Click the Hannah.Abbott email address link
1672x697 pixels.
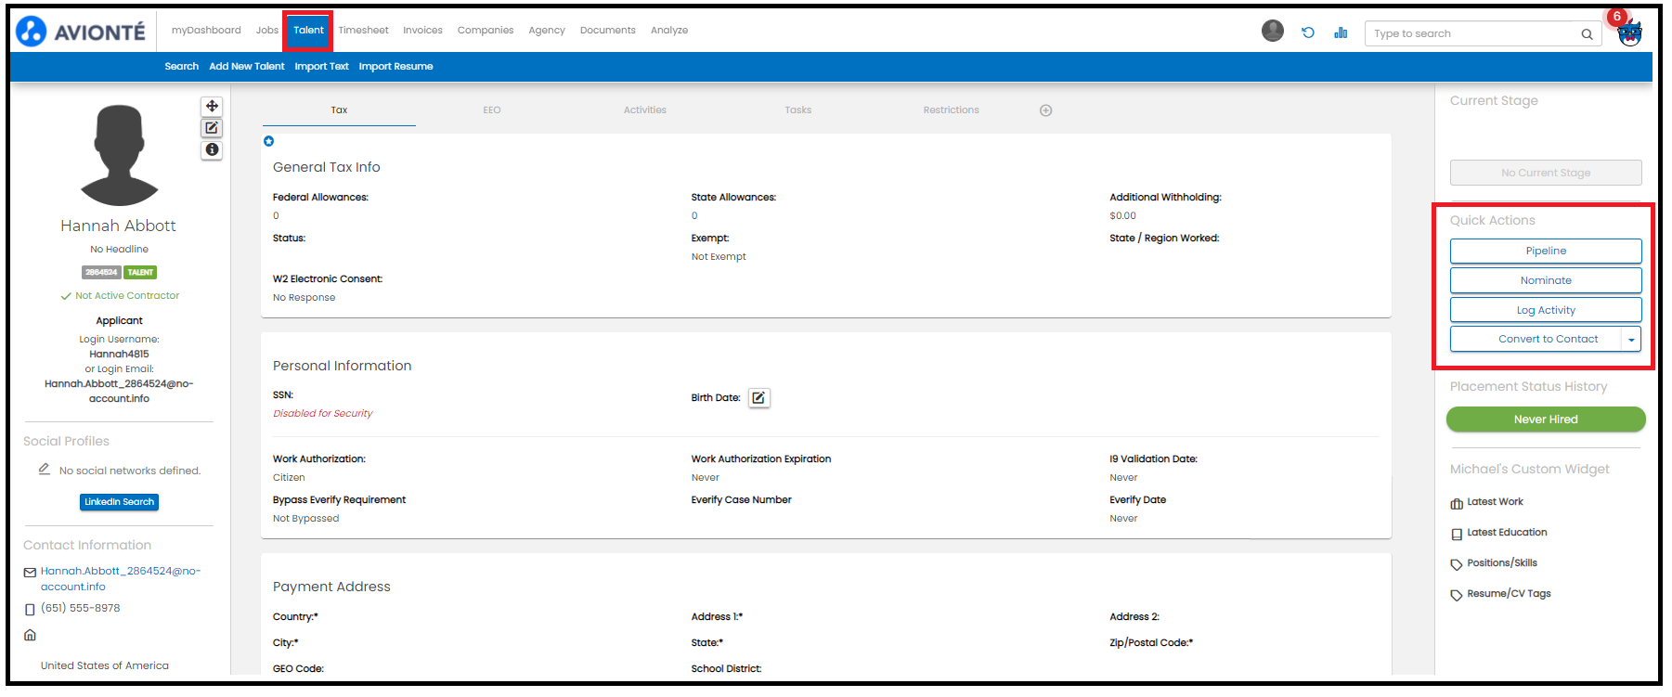point(121,579)
